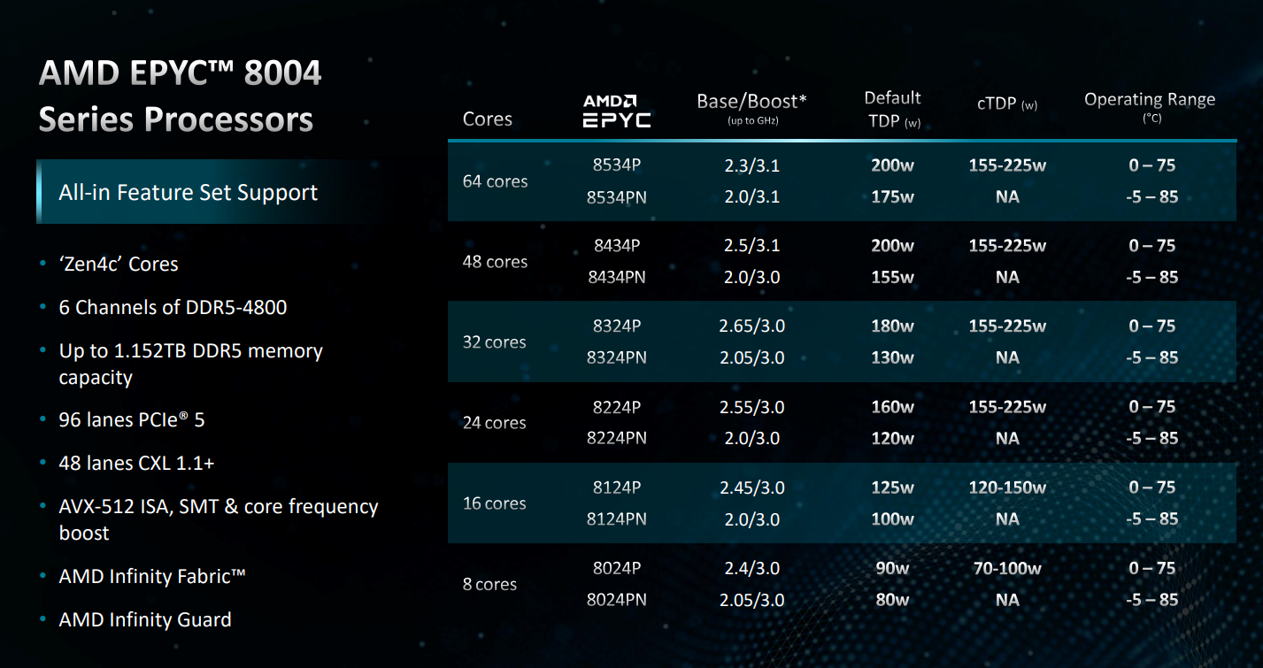Select the 96 lanes PCIe 5 bullet
Screen dimensions: 1263x668
(x=132, y=419)
